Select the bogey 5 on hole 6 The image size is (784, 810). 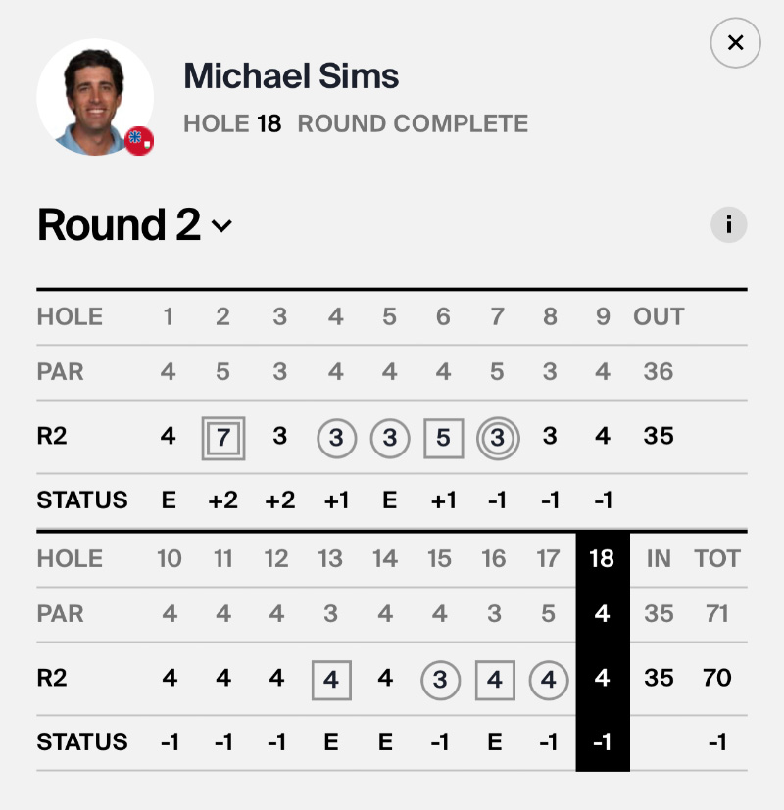tap(443, 437)
